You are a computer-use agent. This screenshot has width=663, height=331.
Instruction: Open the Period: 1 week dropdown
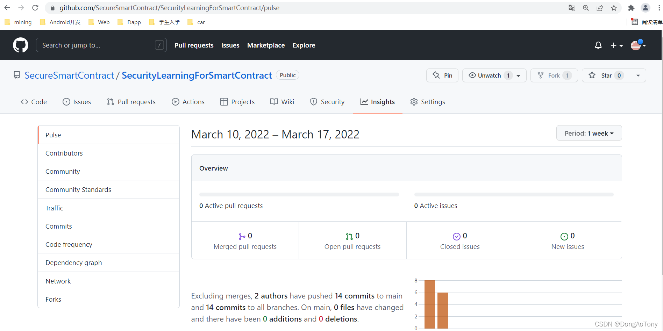click(589, 133)
